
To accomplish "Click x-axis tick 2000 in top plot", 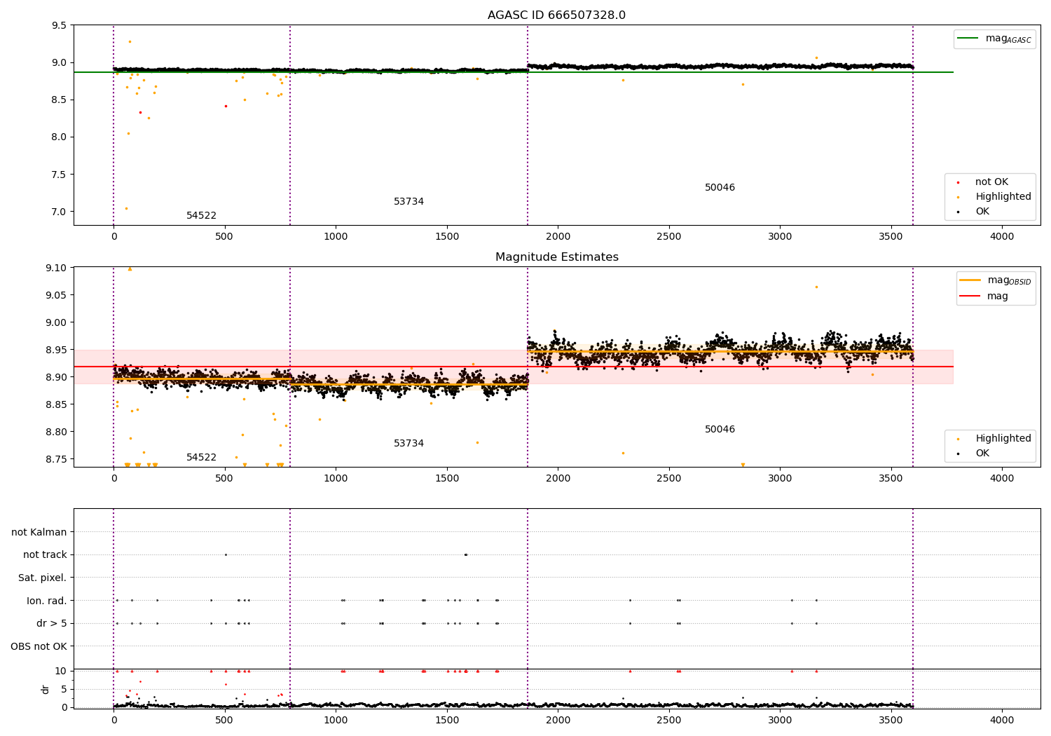I will (558, 237).
